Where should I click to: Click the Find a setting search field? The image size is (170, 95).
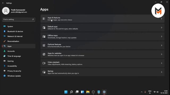tap(19, 19)
